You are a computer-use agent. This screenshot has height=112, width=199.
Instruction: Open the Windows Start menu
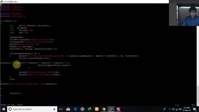[x=3, y=109]
